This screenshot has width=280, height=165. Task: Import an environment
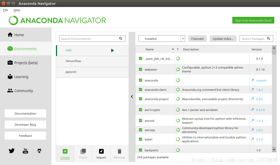(101, 154)
